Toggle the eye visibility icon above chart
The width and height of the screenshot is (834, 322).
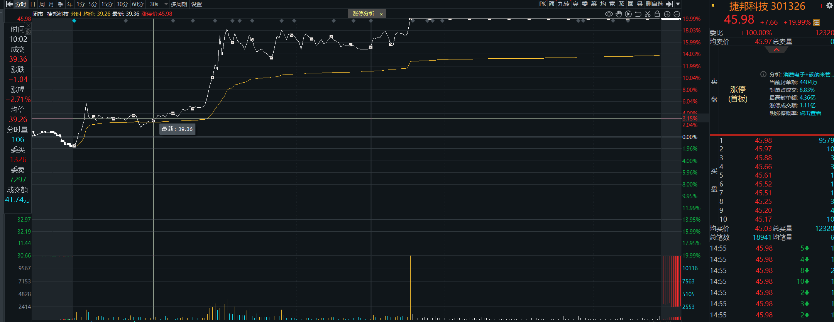click(609, 14)
